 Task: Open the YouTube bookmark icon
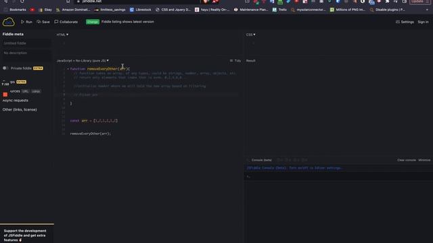point(32,9)
